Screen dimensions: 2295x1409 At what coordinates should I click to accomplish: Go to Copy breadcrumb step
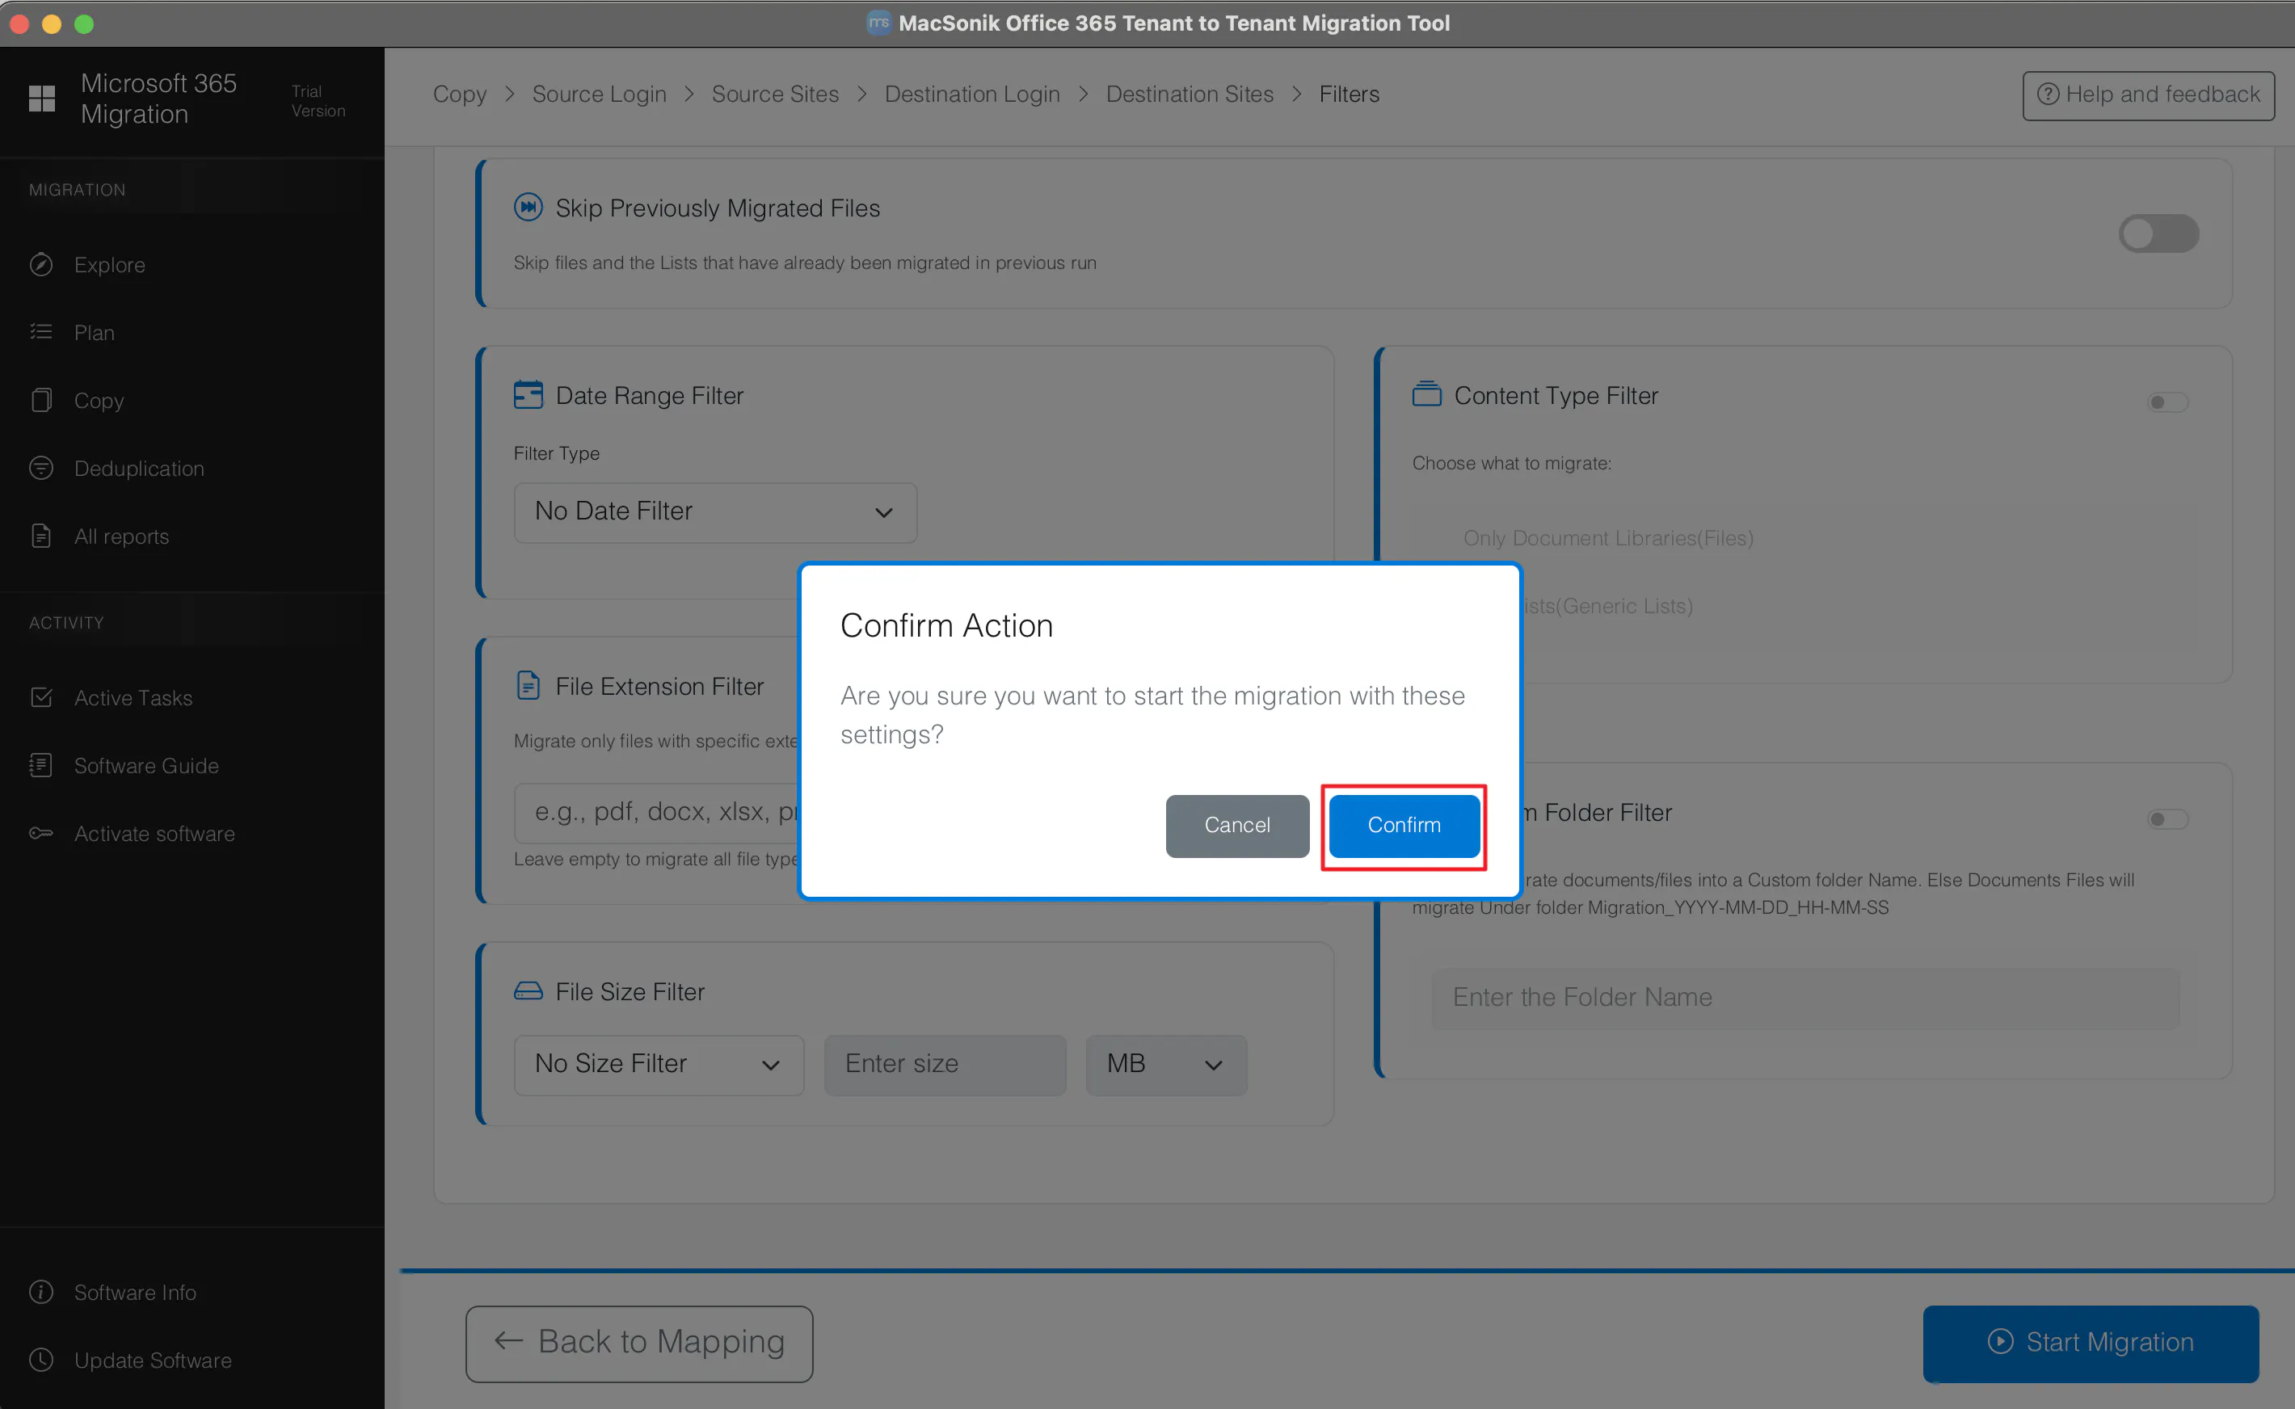pyautogui.click(x=459, y=94)
